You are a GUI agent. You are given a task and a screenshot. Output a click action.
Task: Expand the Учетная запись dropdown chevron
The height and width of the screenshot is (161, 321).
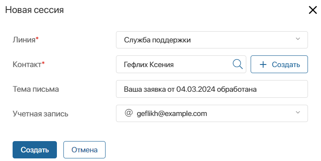tap(298, 112)
